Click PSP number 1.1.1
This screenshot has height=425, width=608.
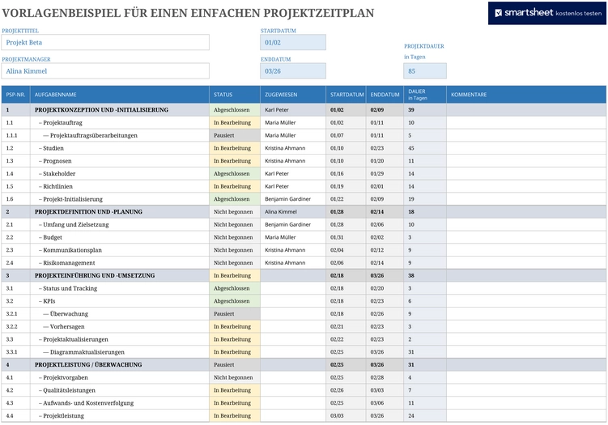click(x=11, y=135)
